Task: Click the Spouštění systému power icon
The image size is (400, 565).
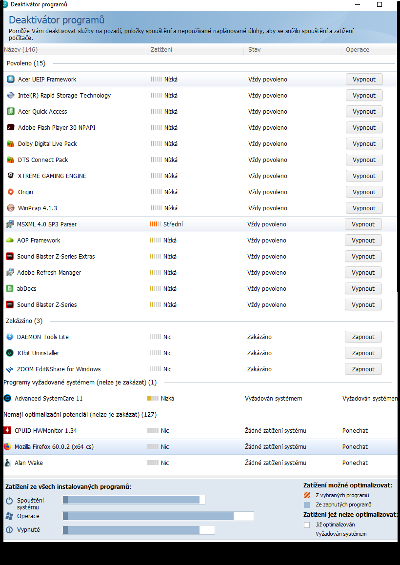Action: point(9,501)
